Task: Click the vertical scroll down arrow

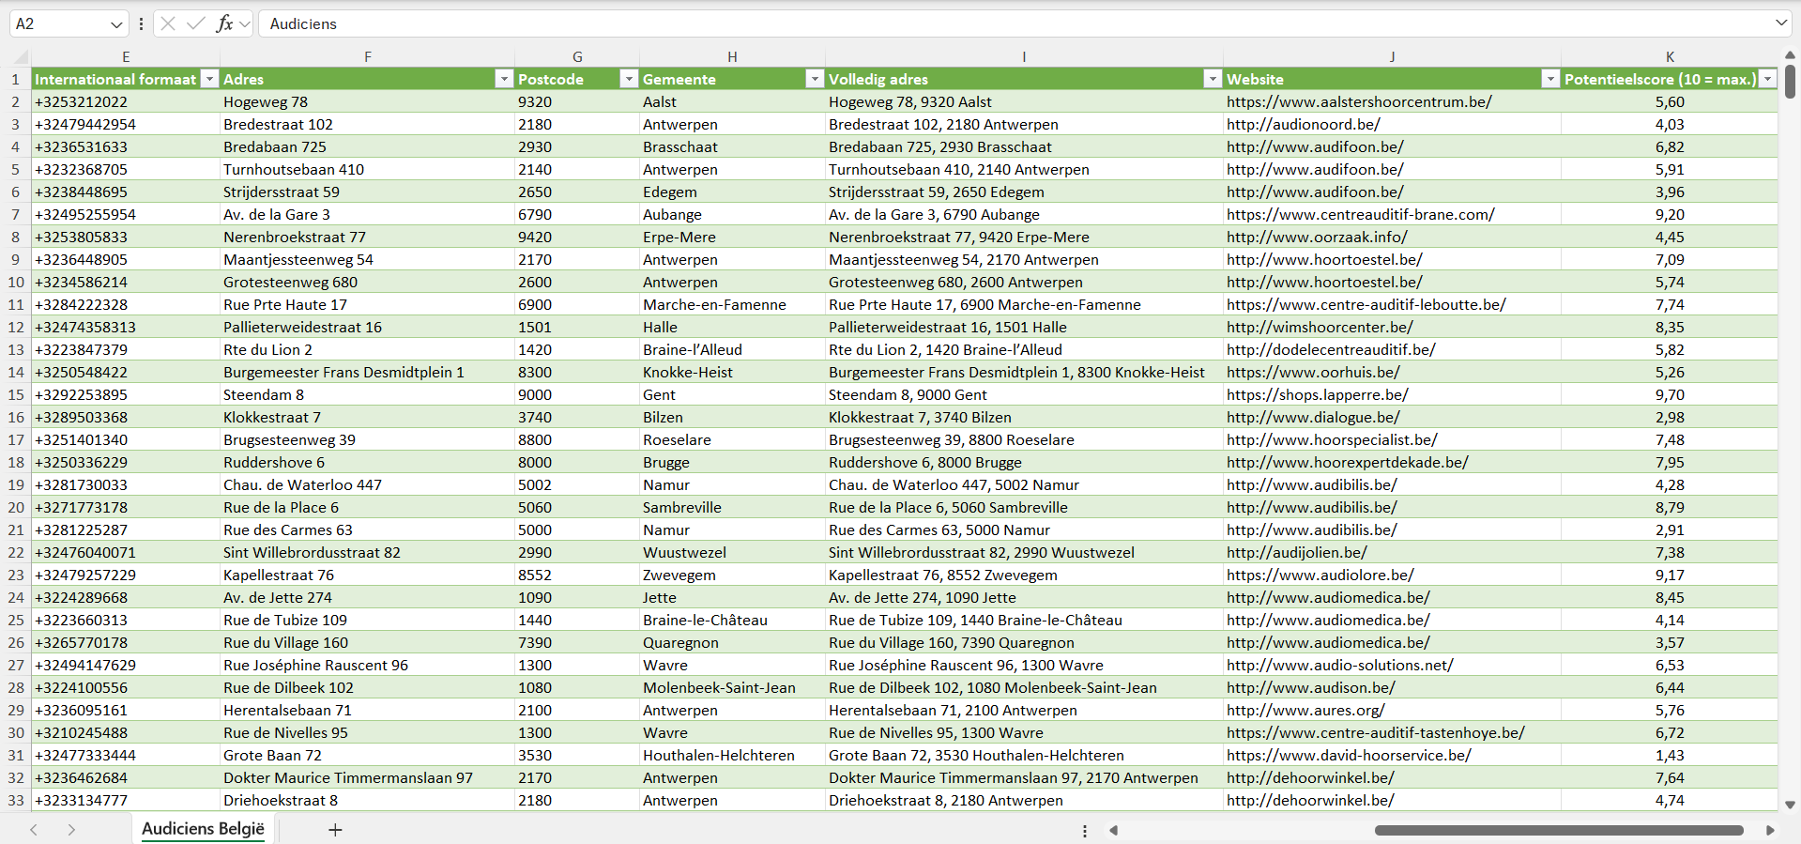Action: pos(1790,805)
